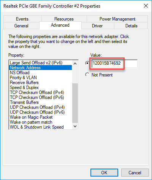The width and height of the screenshot is (152, 180).
Task: Switch to the Details tab
Action: tap(131, 26)
